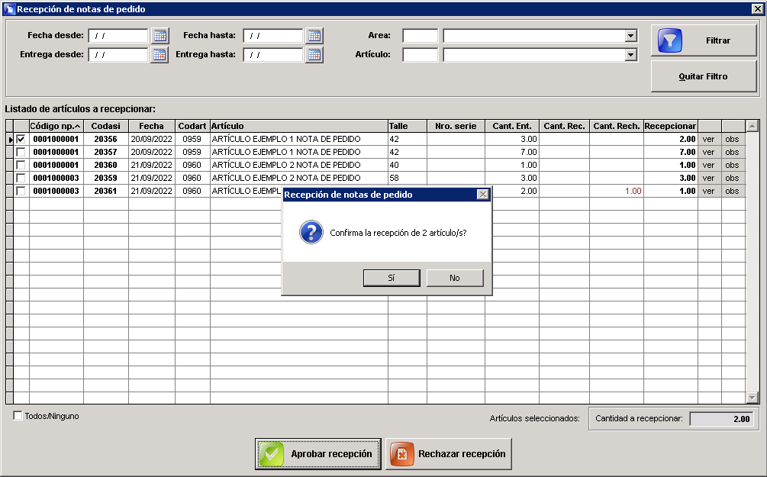Close the confirmation dialog with X

[x=483, y=195]
